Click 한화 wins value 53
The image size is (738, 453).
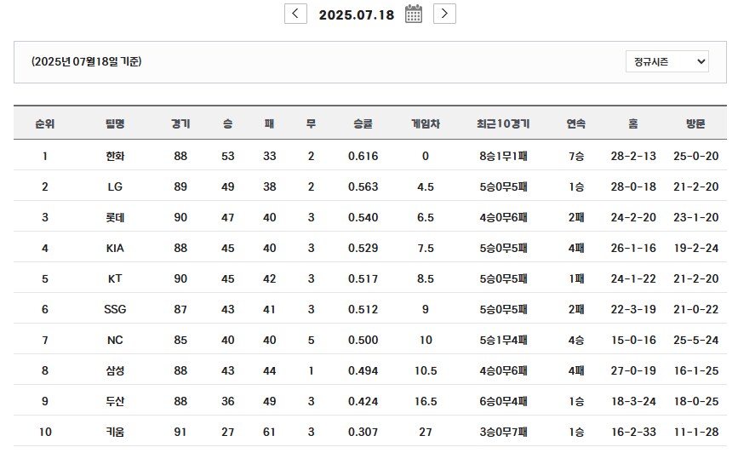(x=228, y=156)
